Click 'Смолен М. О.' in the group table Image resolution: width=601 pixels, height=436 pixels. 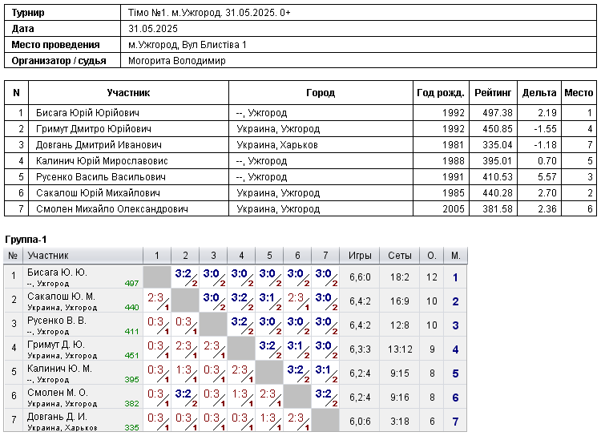tap(58, 393)
